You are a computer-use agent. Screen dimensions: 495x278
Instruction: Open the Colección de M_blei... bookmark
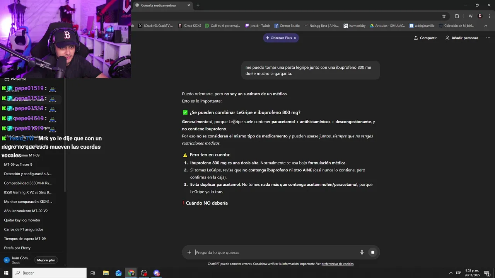456,26
